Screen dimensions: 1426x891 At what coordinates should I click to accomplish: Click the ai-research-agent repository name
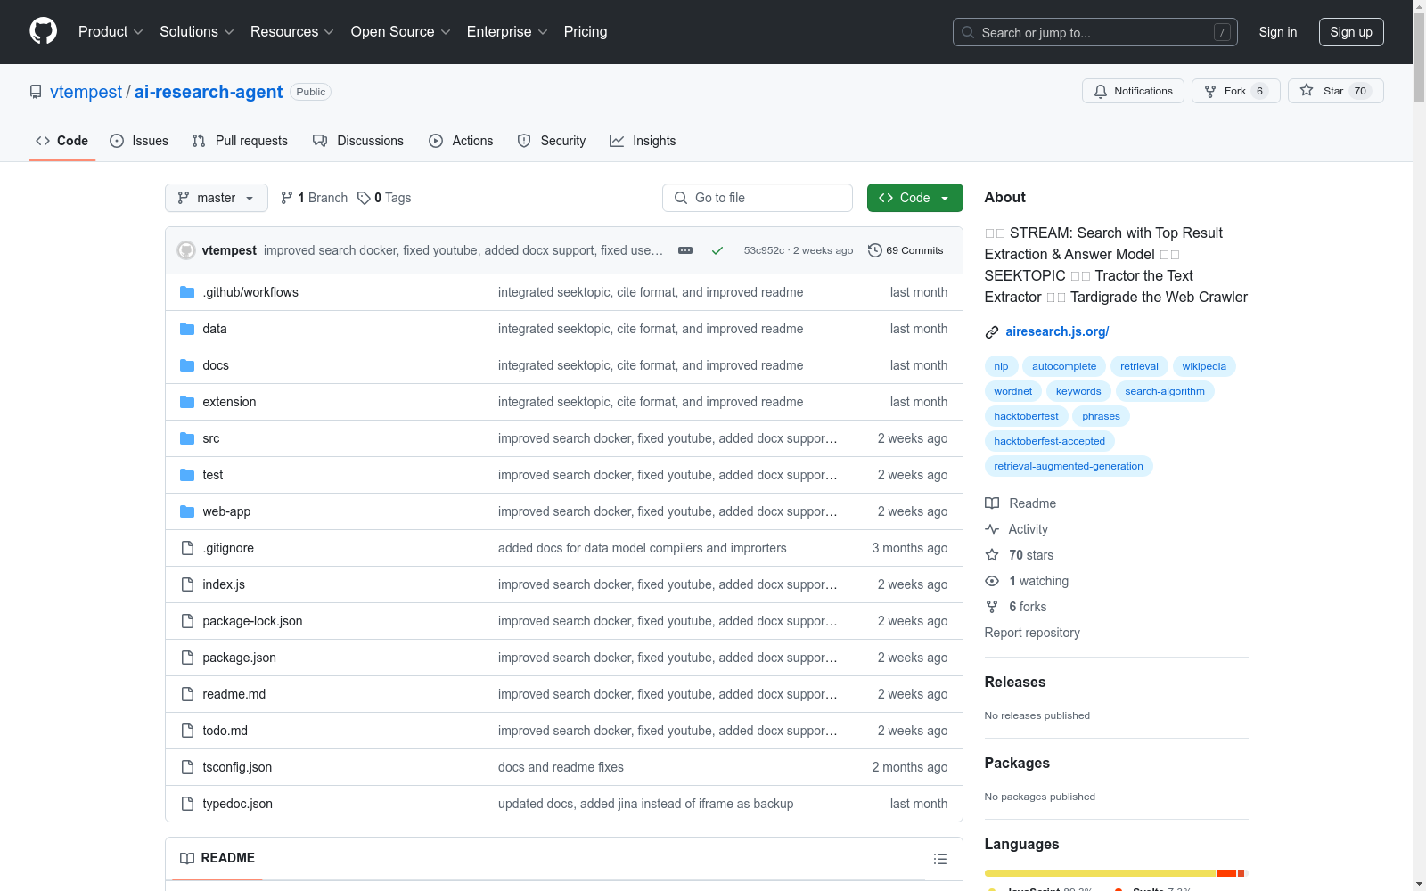click(209, 92)
